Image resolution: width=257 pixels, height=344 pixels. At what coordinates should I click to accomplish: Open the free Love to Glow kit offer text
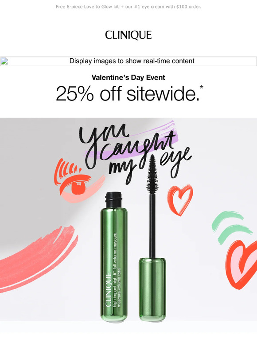(x=128, y=7)
